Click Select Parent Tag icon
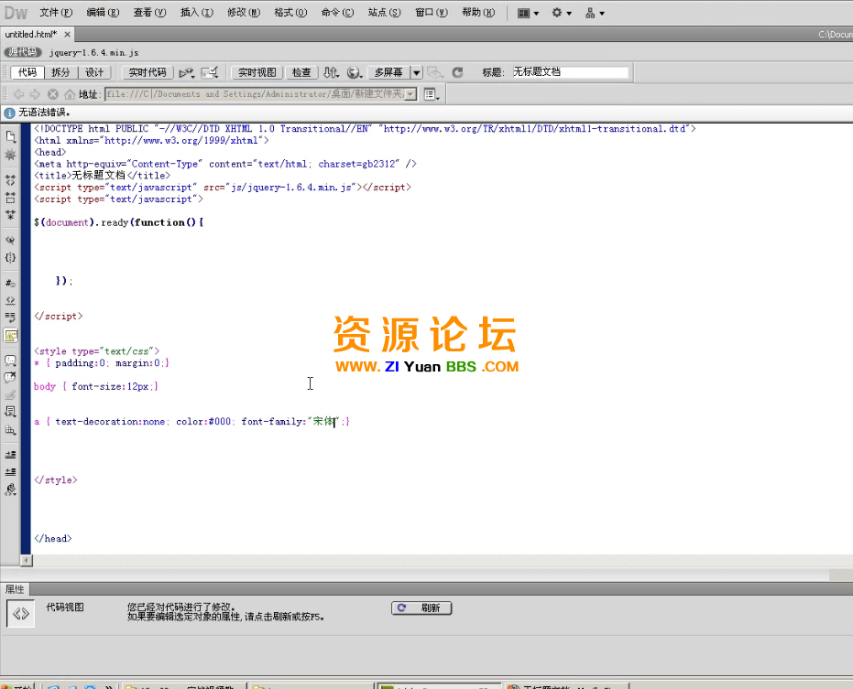 click(x=10, y=240)
